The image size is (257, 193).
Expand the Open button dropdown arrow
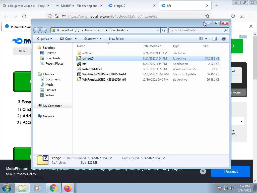click(x=76, y=39)
